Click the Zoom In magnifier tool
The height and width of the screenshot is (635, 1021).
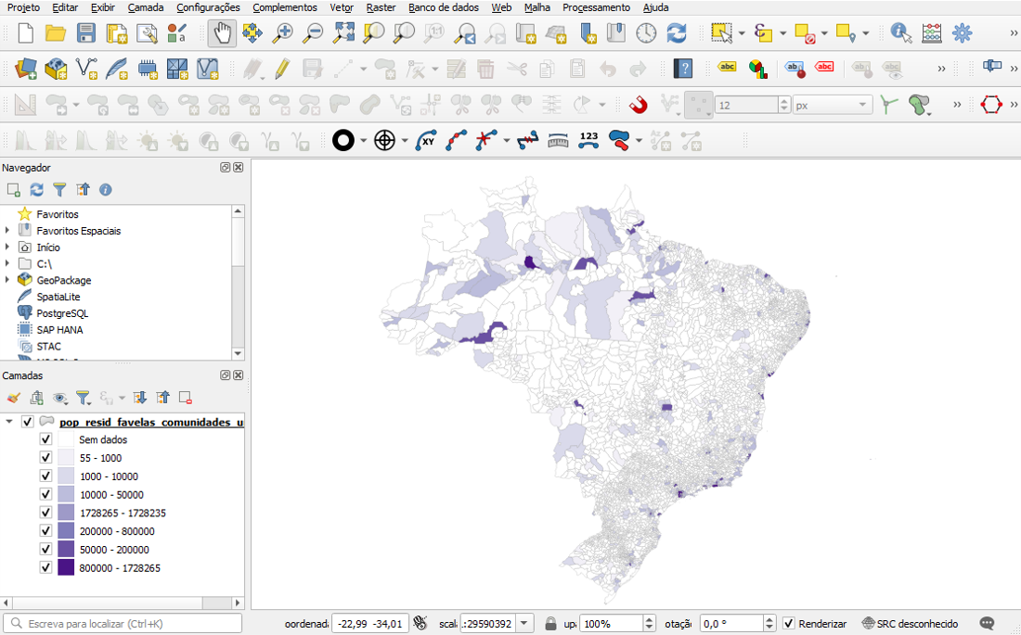(x=282, y=33)
